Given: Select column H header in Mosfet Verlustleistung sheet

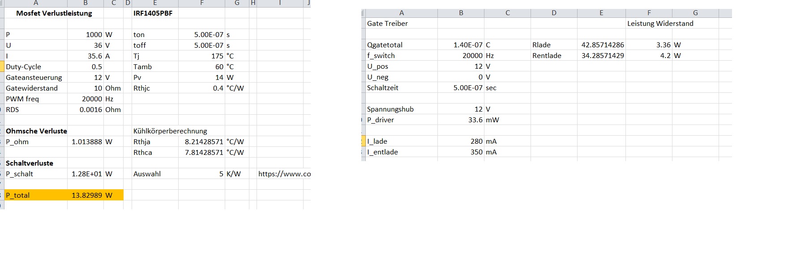Looking at the screenshot, I should tap(253, 3).
